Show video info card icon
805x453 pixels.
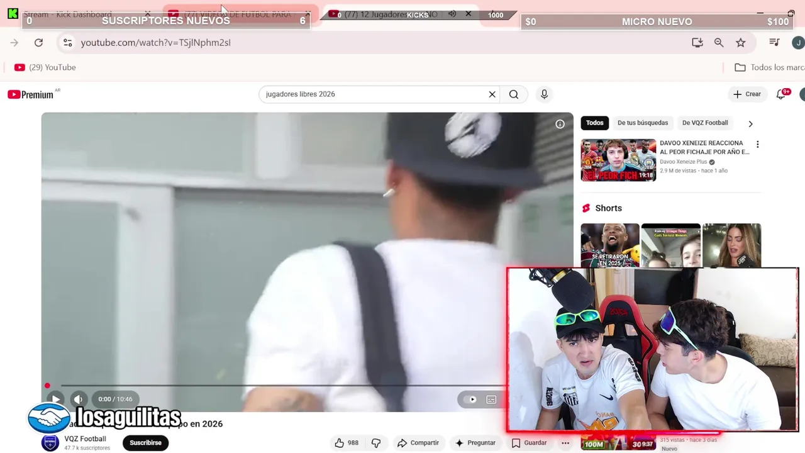point(560,124)
